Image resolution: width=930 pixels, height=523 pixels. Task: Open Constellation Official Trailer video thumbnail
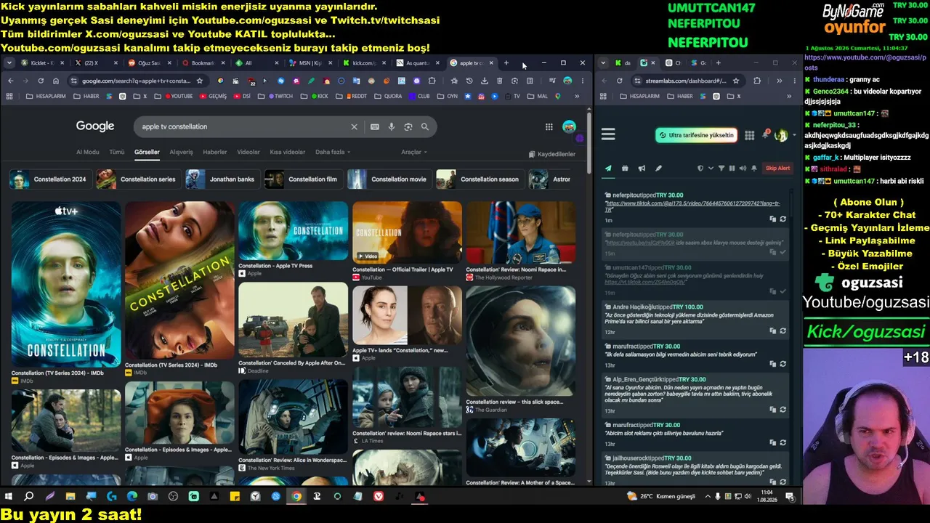[407, 232]
